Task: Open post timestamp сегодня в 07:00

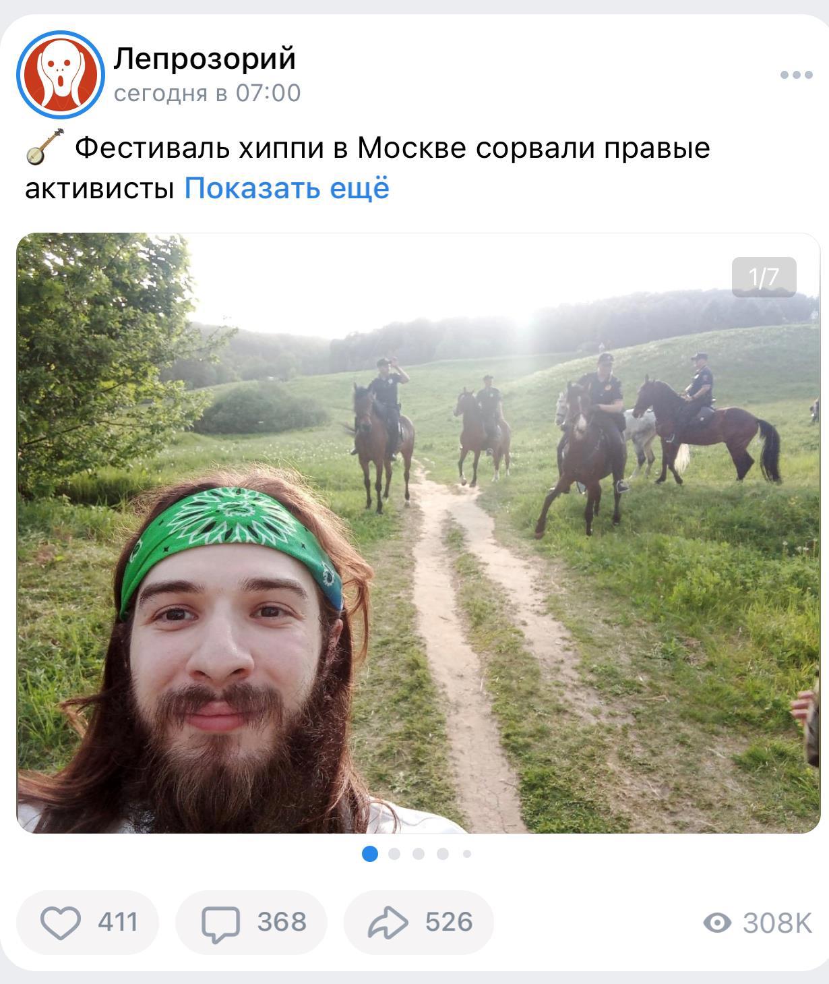Action: pyautogui.click(x=208, y=93)
